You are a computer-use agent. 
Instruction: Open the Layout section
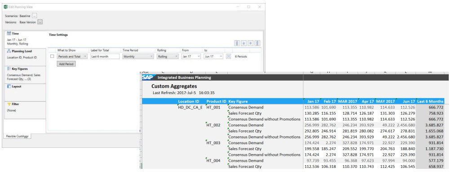pyautogui.click(x=25, y=92)
